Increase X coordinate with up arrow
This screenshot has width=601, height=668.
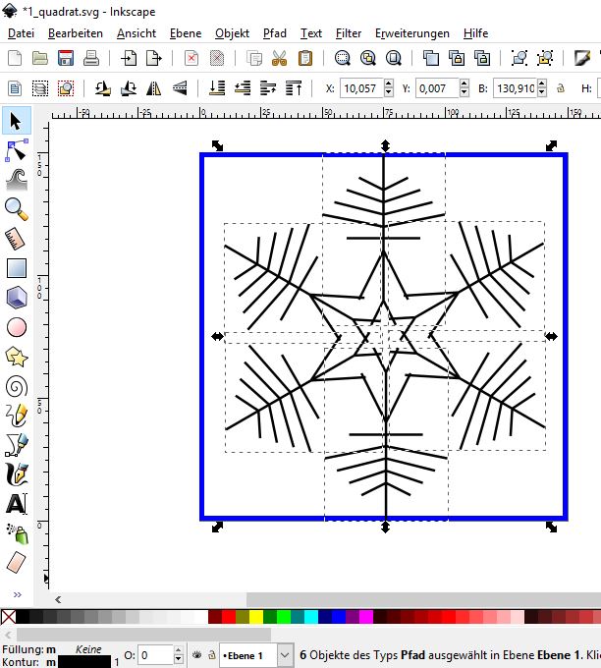pyautogui.click(x=389, y=83)
